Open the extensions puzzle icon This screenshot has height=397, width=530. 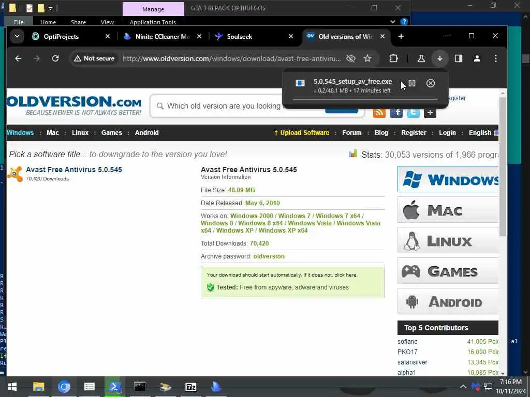(393, 58)
